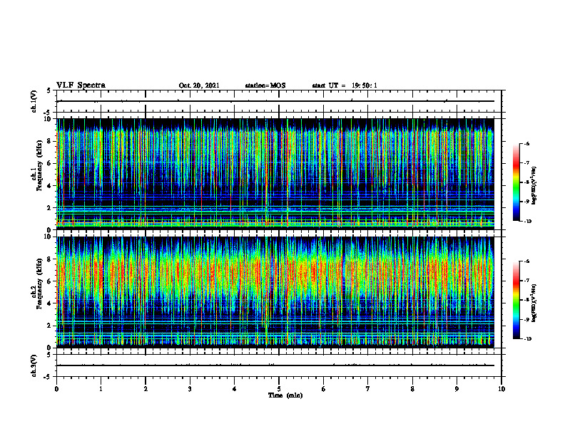Click the "VLF Spectra" plot title
Screen dimensions: 565x436
81,85
